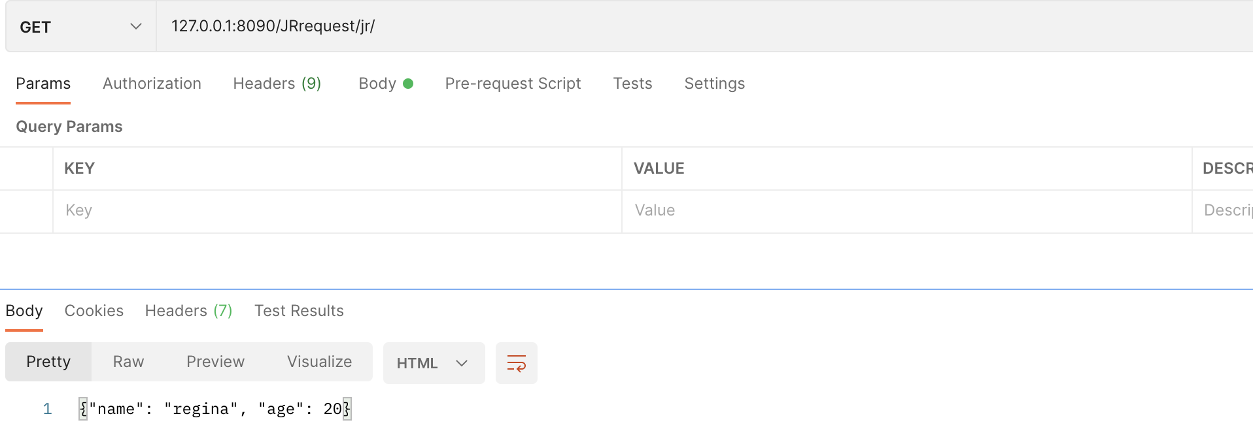Select the Params tab
This screenshot has height=431, width=1253.
(43, 84)
